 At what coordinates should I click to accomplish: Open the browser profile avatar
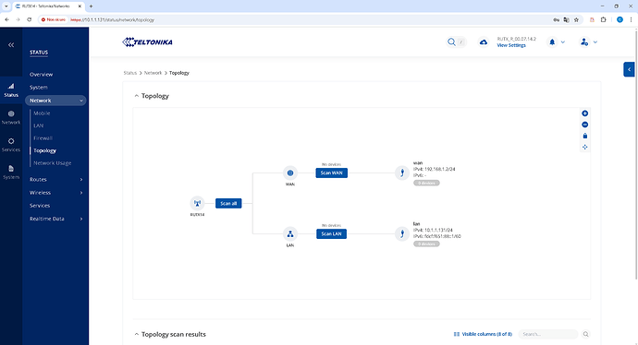click(x=620, y=19)
